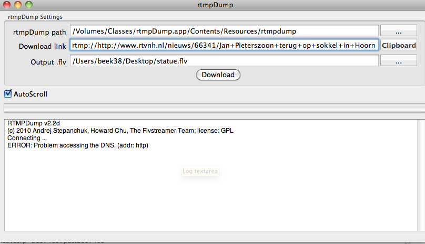Click the rtmpDump window title

pyautogui.click(x=212, y=5)
